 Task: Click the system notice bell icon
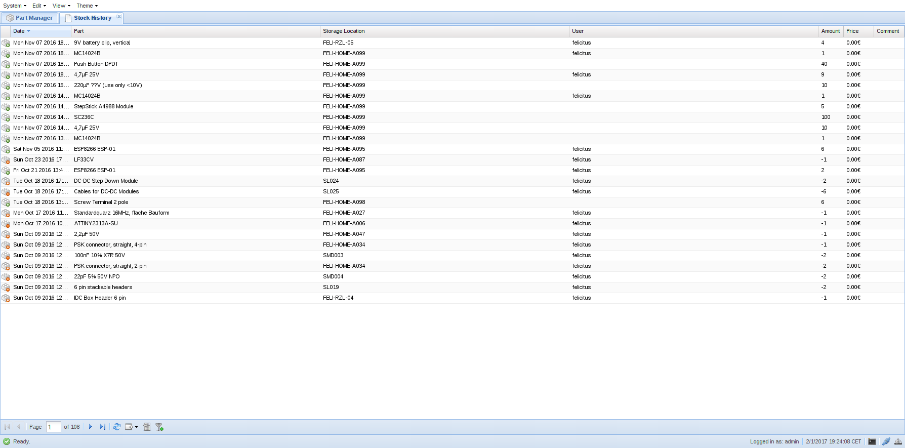898,441
